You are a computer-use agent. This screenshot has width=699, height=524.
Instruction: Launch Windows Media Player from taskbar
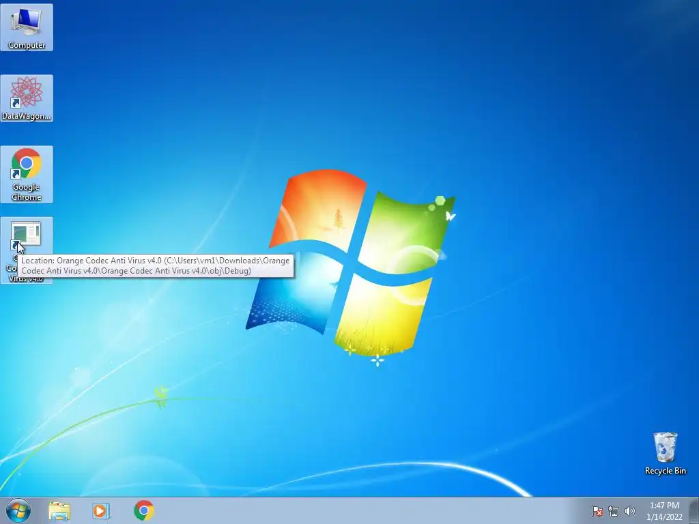[101, 510]
